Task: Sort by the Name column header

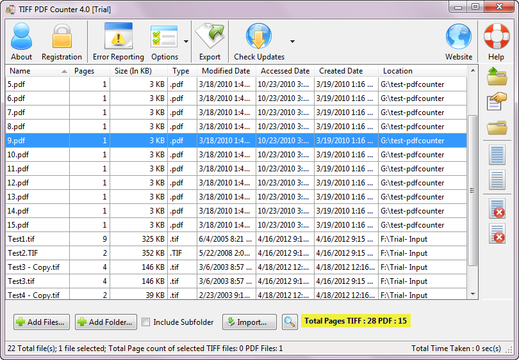Action: (37, 71)
